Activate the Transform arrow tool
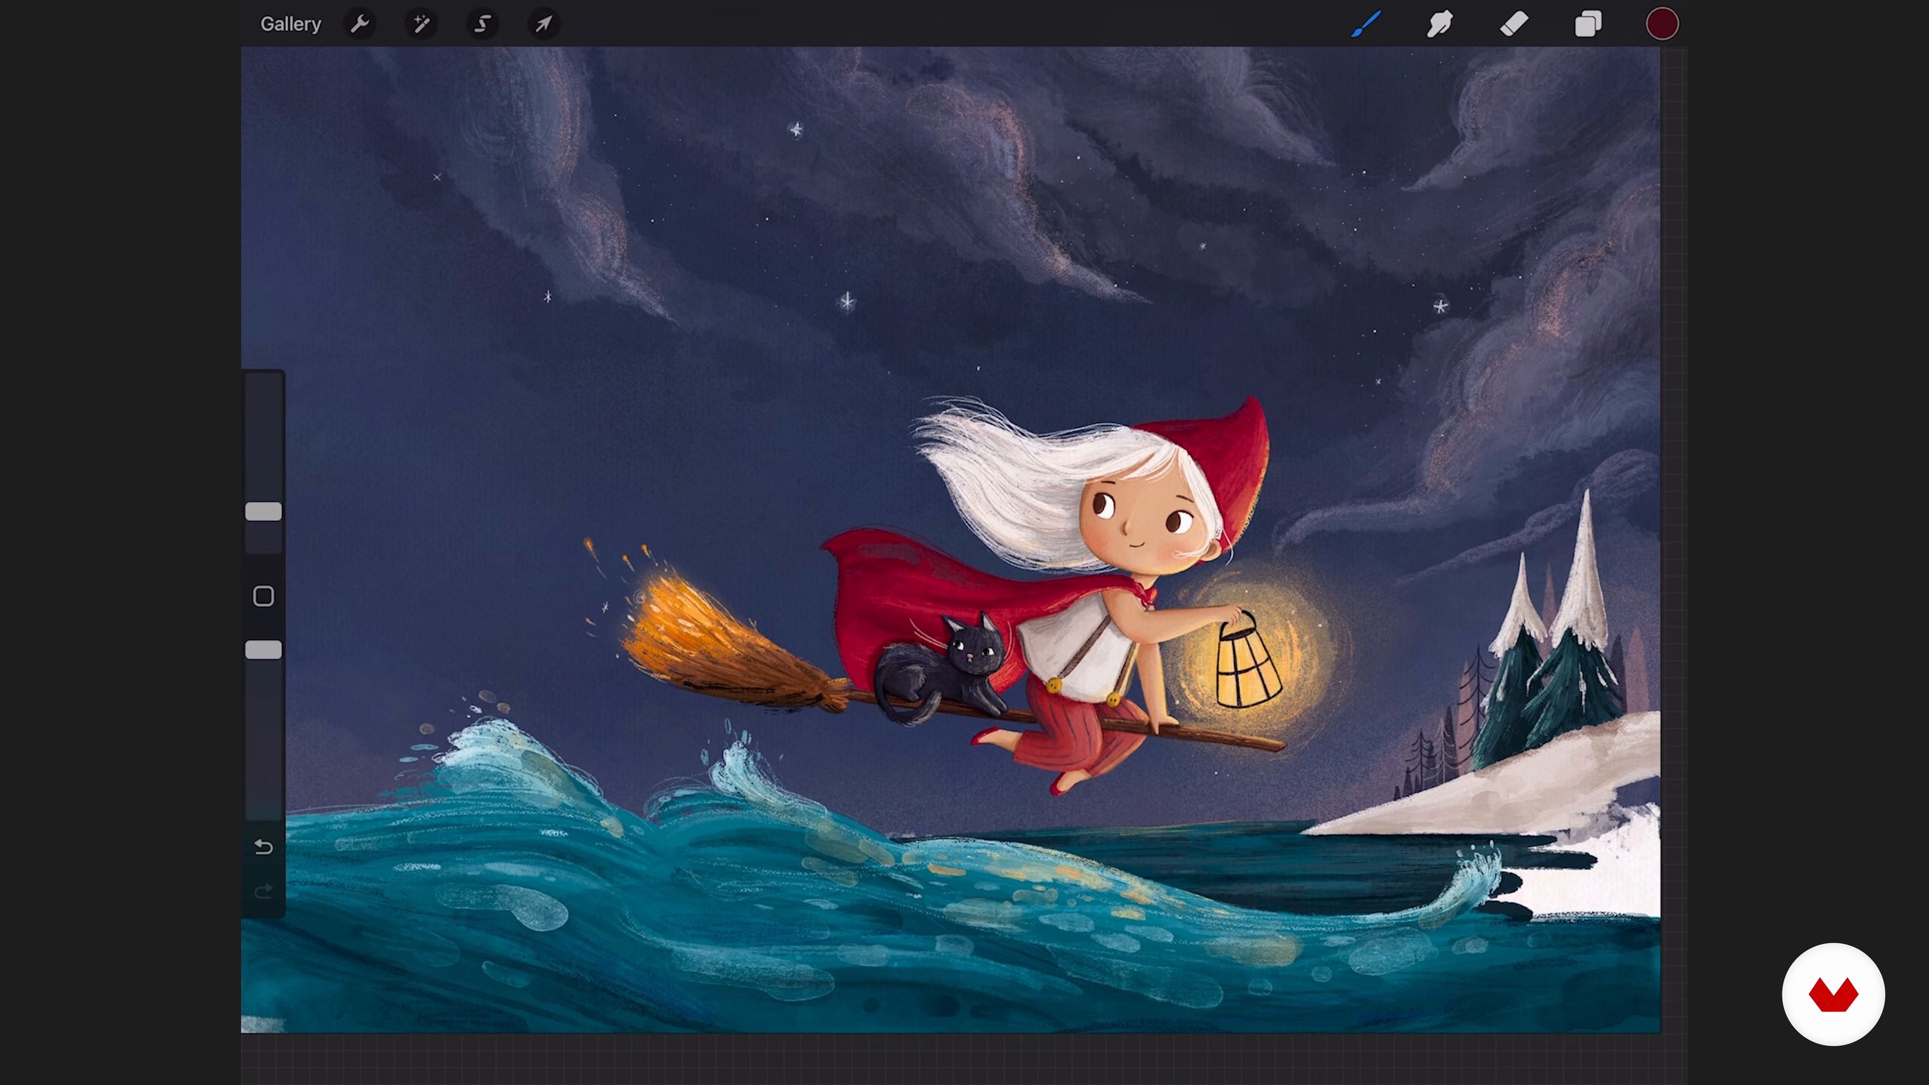The width and height of the screenshot is (1929, 1085). click(544, 24)
